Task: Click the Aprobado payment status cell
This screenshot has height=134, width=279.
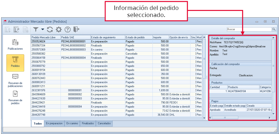Action: (216, 110)
